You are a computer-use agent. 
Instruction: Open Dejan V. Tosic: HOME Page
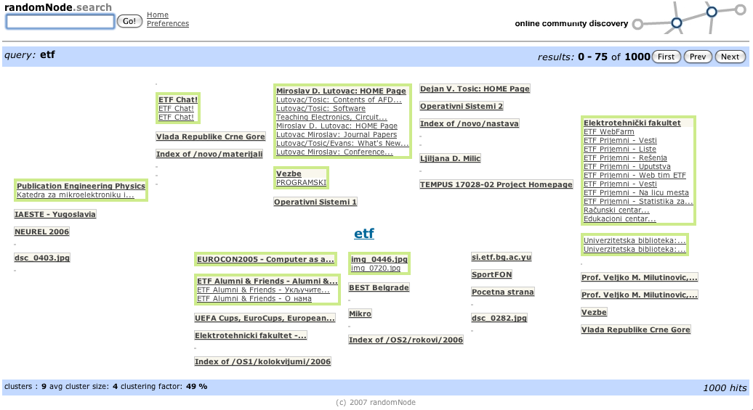[475, 89]
